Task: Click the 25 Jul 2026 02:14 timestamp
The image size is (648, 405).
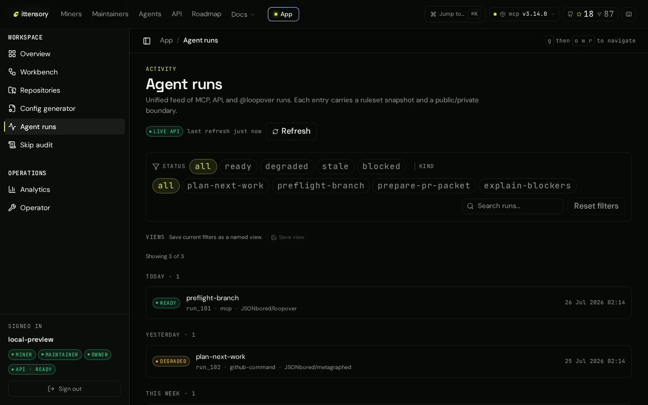Action: point(595,361)
